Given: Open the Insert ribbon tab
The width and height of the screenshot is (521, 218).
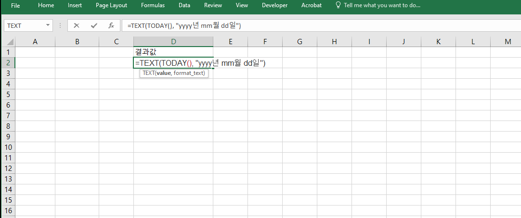Looking at the screenshot, I should click(75, 5).
